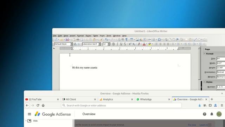Toggle Underline formatting in Writer
Screen dimensions: 225x127
pos(121,44)
